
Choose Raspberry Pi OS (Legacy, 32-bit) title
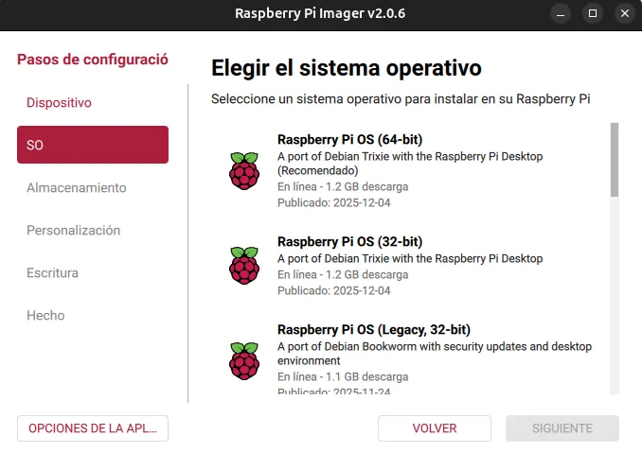374,329
